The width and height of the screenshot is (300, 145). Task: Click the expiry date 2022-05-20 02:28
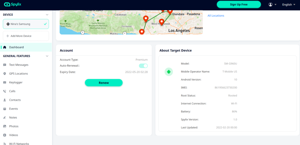point(137,72)
